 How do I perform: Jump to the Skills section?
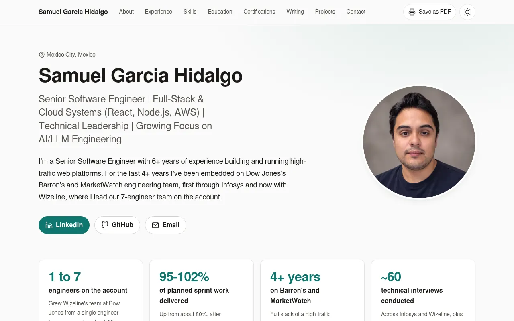tap(190, 12)
